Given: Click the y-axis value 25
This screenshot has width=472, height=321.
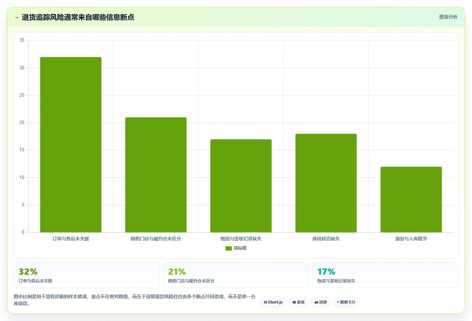Looking at the screenshot, I should tap(22, 95).
